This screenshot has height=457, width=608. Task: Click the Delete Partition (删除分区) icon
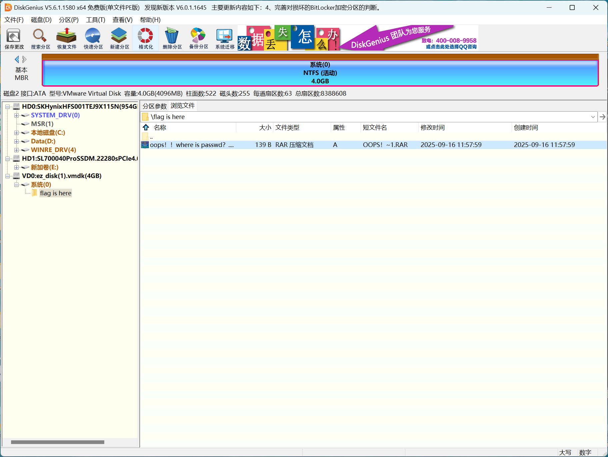click(x=172, y=38)
